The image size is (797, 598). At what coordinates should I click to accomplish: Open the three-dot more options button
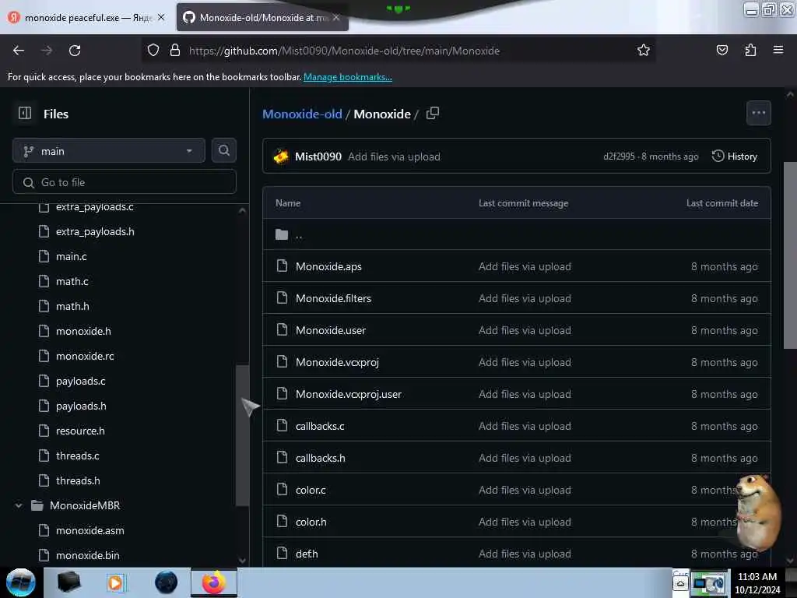tap(758, 113)
